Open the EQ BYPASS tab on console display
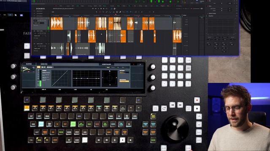 point(29,64)
